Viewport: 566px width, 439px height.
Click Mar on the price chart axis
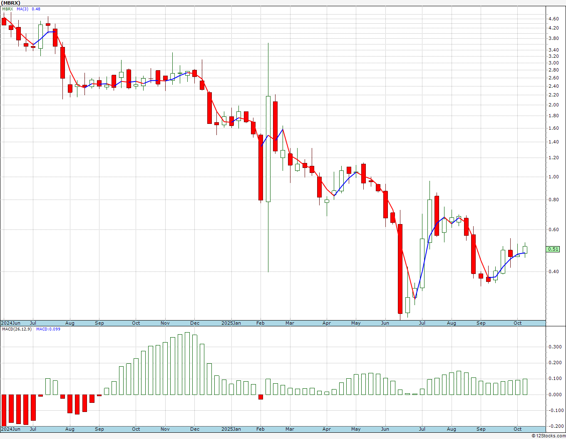click(x=290, y=323)
